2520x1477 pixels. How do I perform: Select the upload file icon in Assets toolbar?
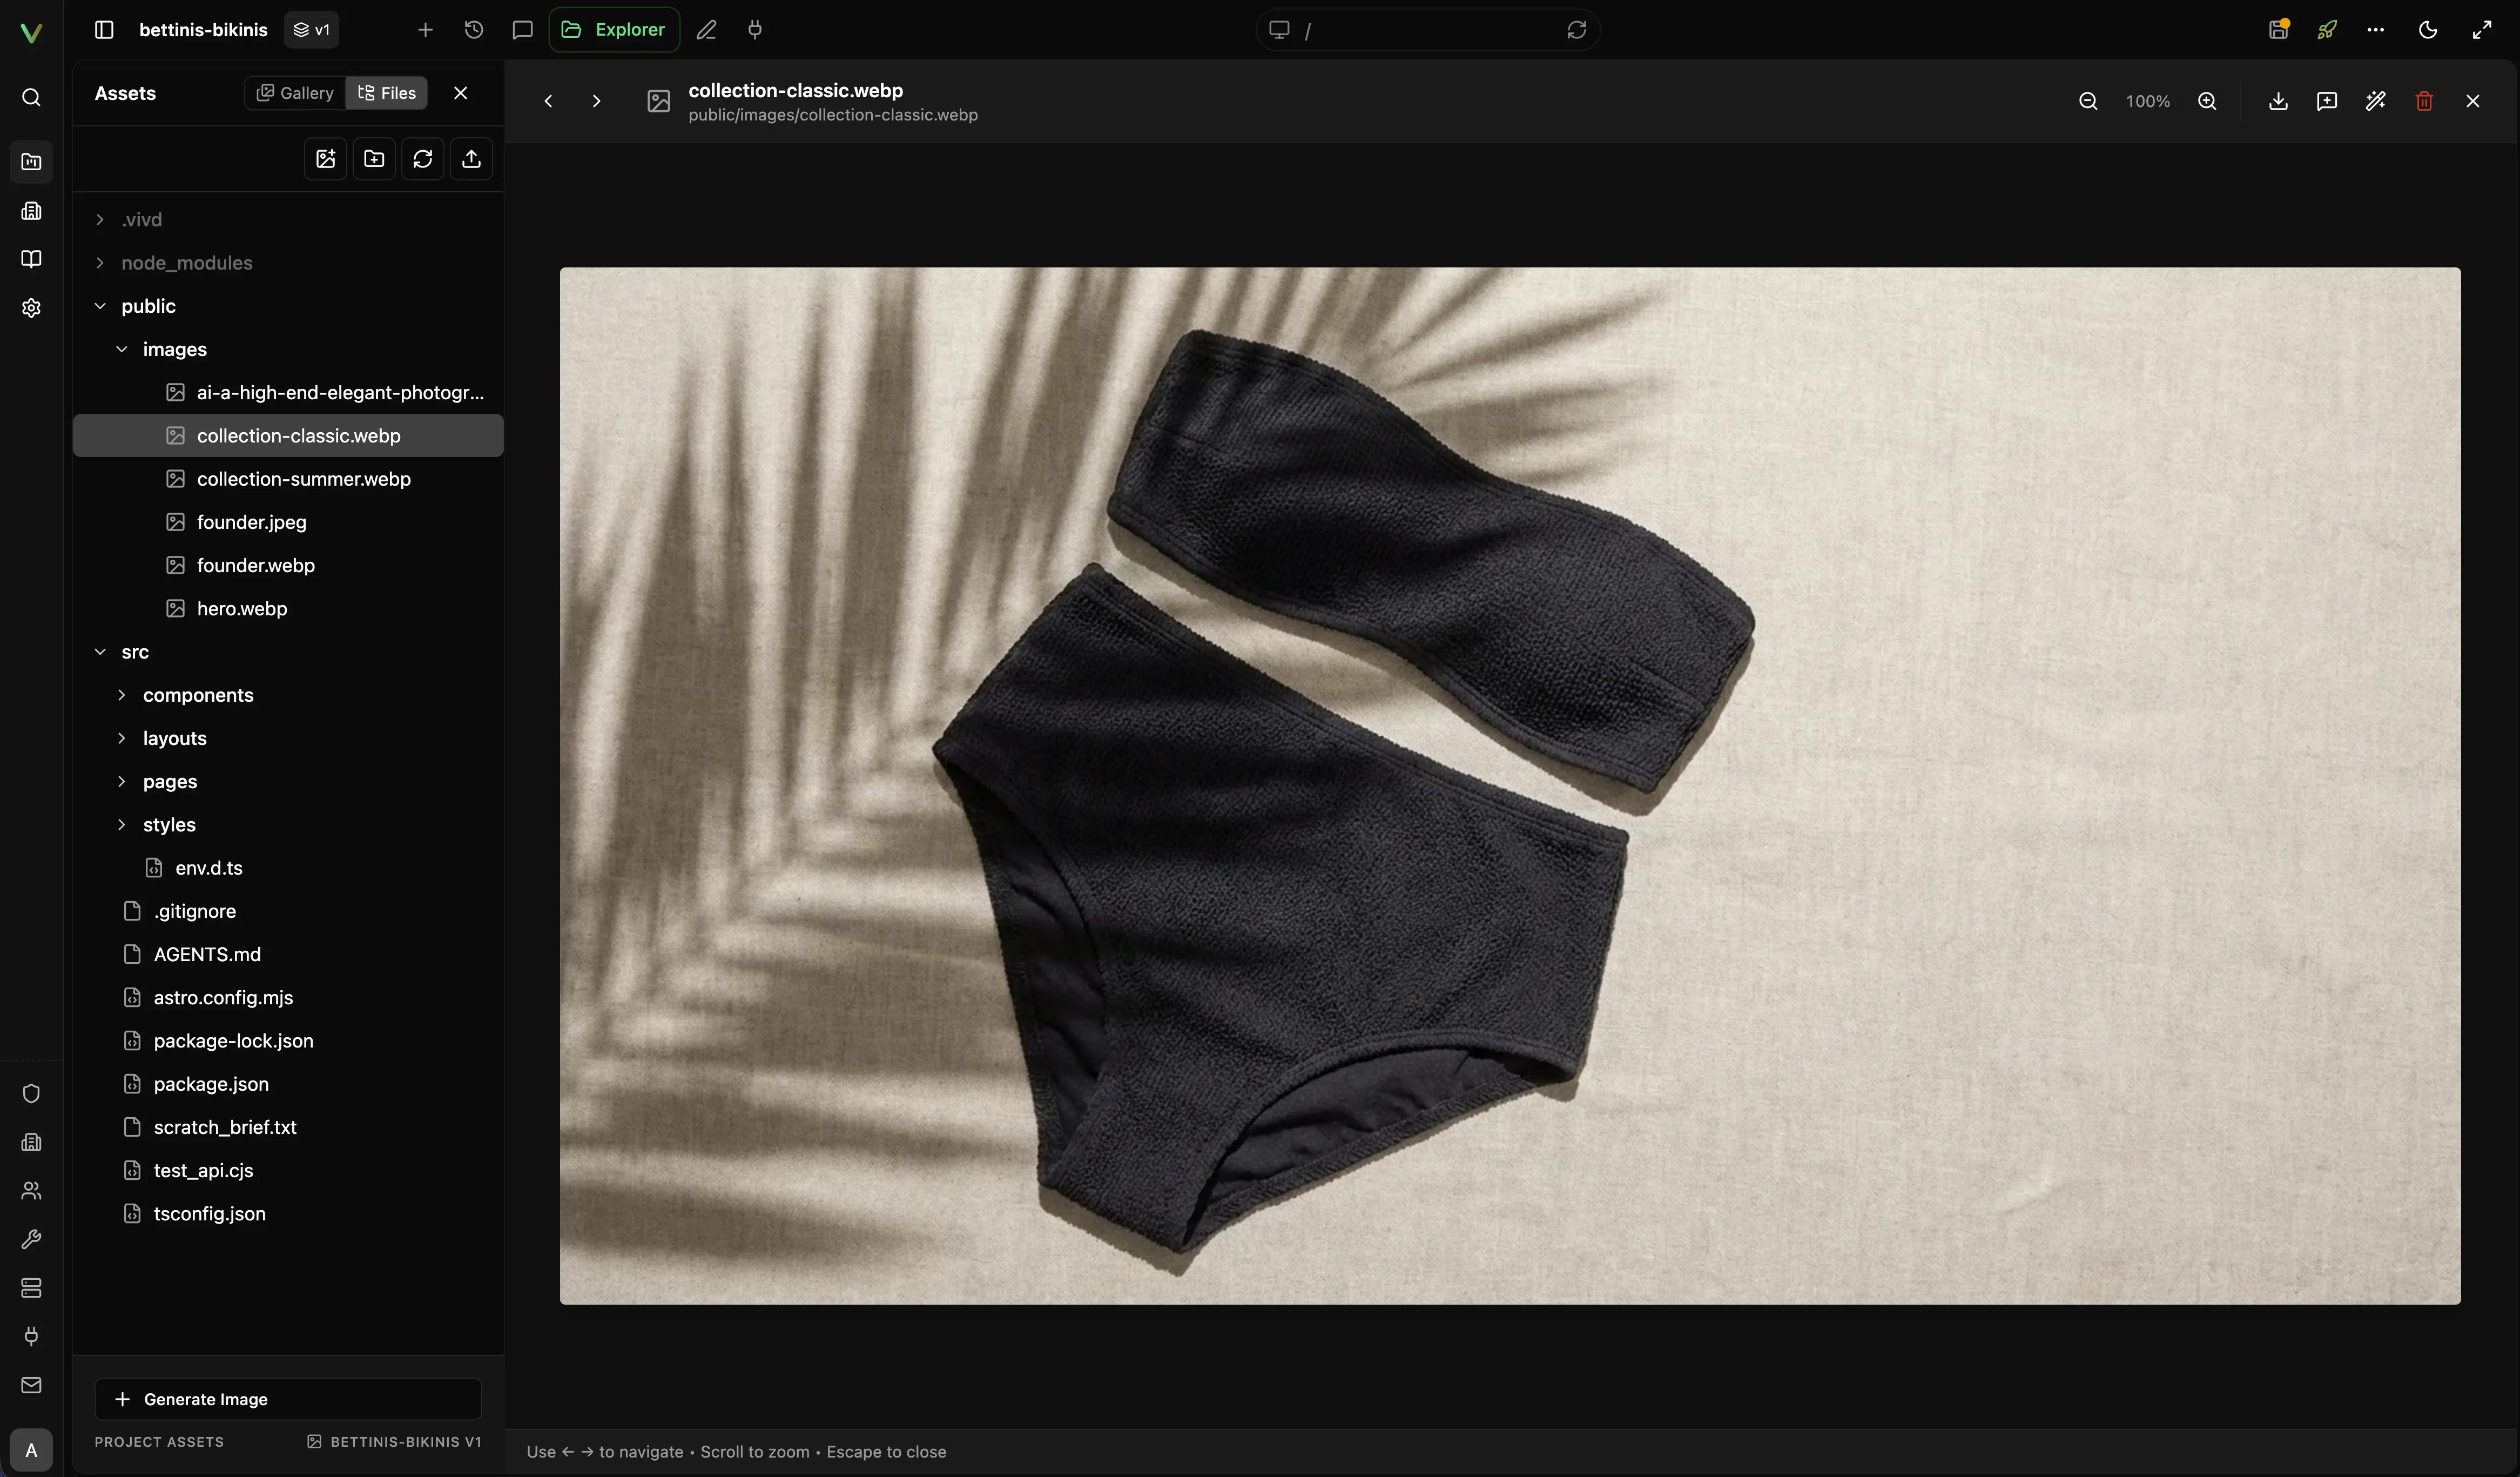pos(471,158)
